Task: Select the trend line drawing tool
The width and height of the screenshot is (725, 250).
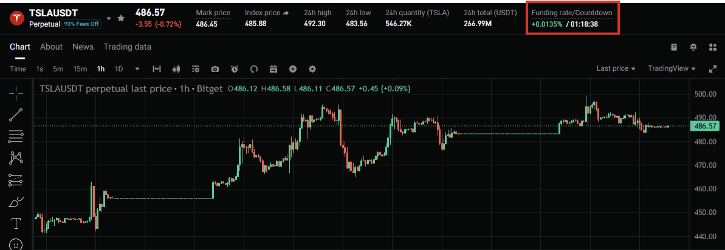Action: [16, 114]
